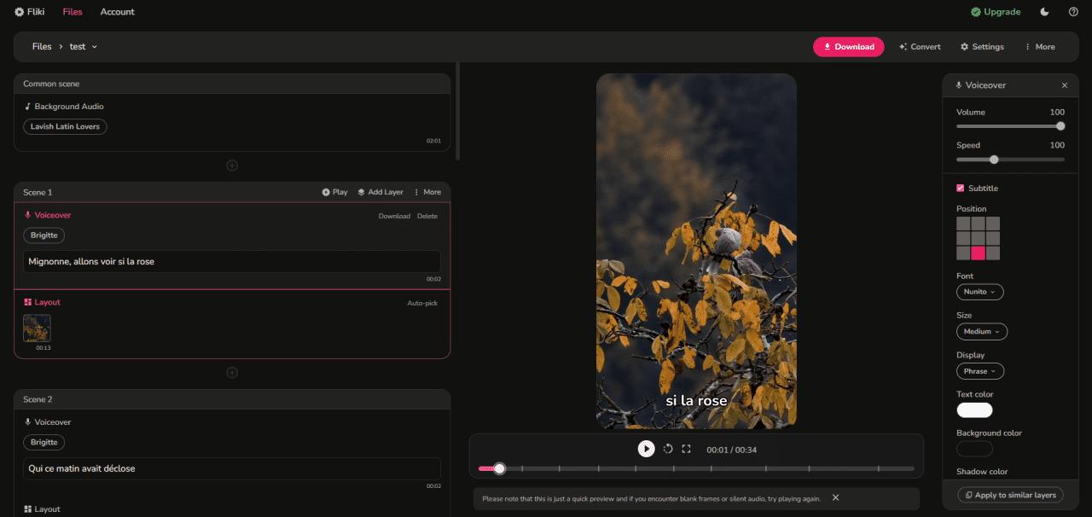
Task: Adjust the Volume slider
Action: click(1011, 125)
